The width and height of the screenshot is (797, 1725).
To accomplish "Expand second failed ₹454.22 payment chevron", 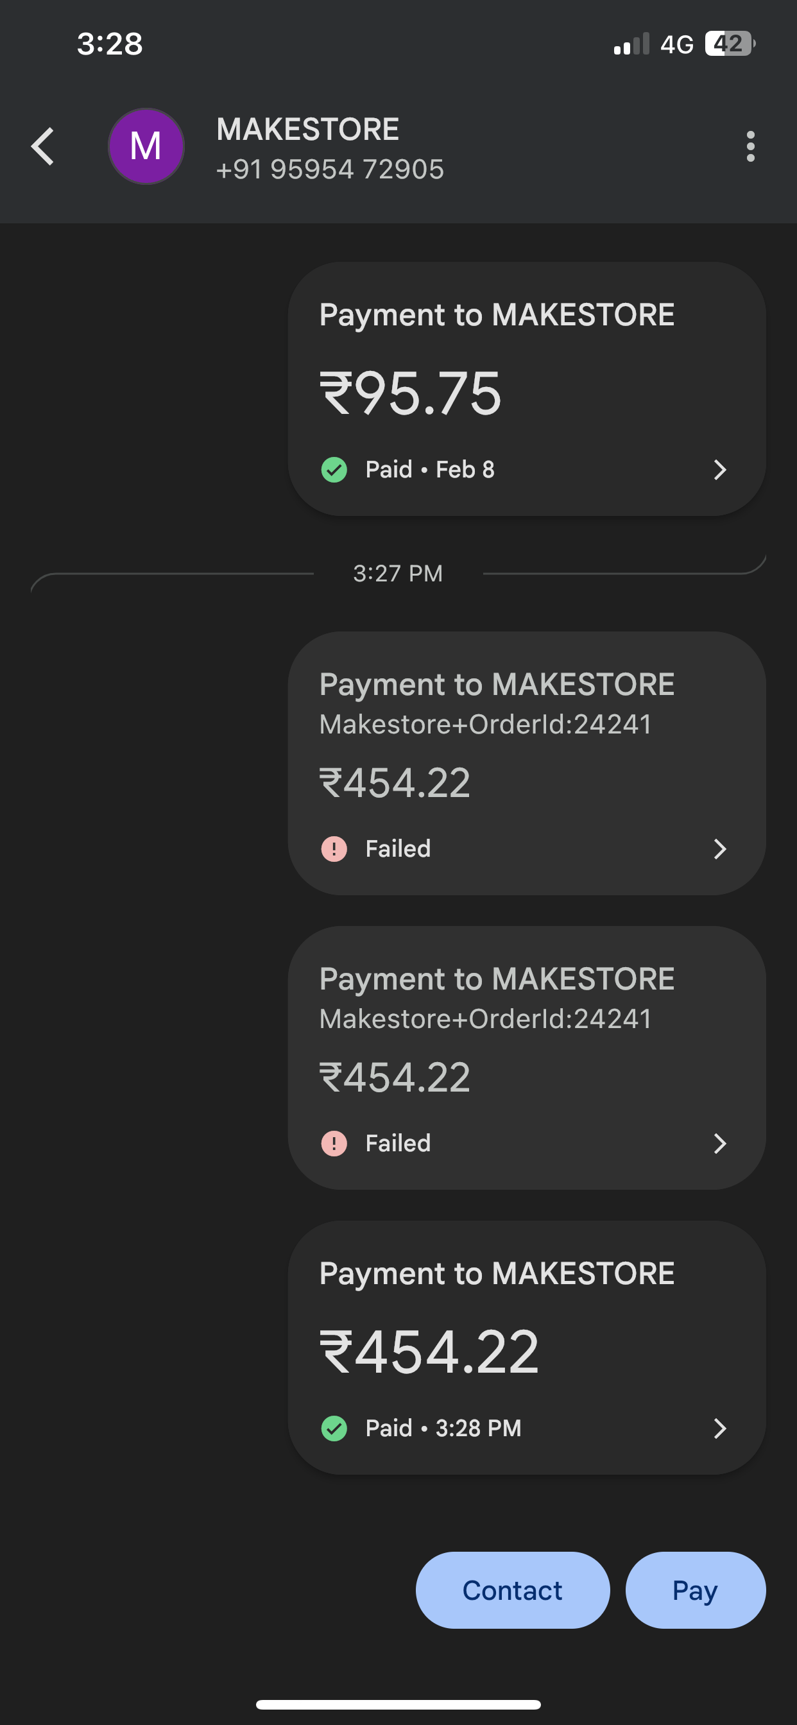I will point(720,1143).
